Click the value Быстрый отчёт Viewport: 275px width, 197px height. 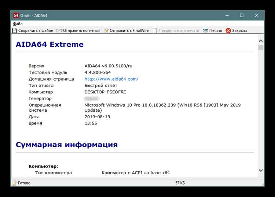(101, 85)
